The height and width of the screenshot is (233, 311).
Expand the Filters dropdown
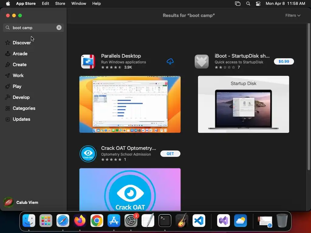click(293, 15)
